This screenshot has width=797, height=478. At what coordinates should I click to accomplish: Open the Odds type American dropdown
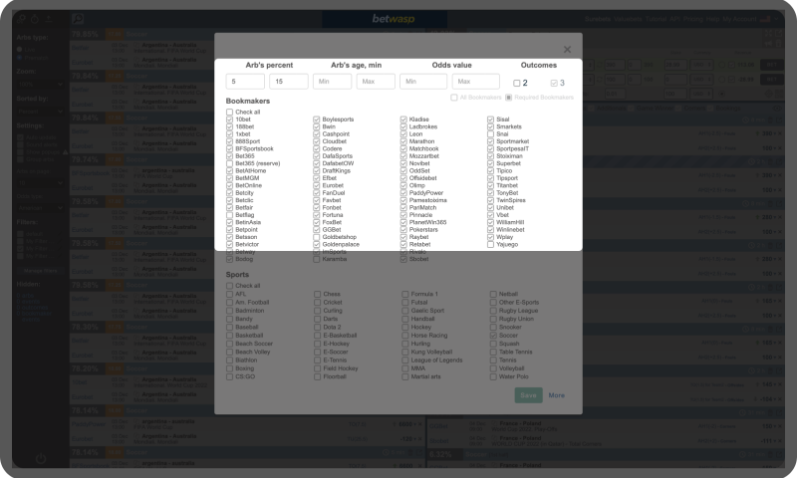coord(40,208)
